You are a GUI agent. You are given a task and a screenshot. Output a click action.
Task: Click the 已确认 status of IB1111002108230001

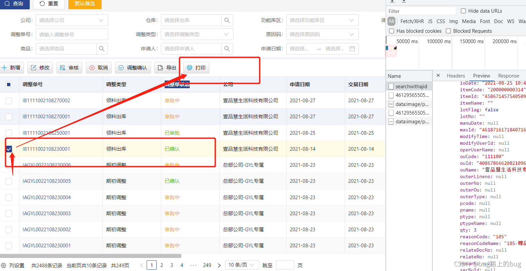(x=172, y=149)
